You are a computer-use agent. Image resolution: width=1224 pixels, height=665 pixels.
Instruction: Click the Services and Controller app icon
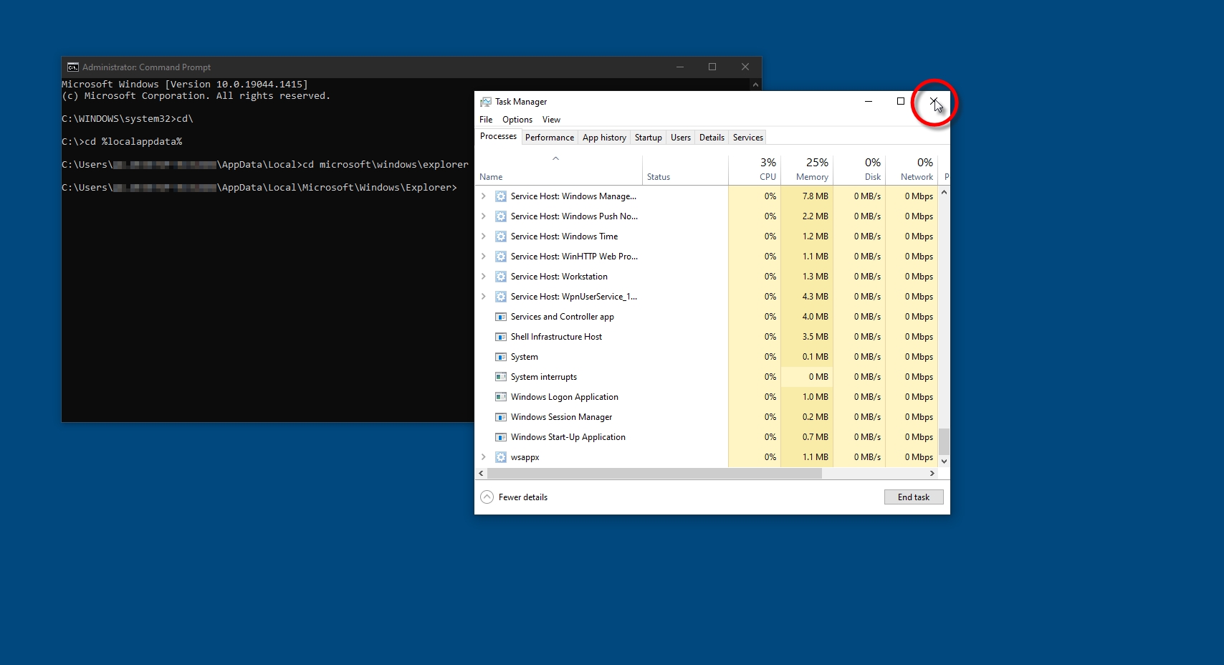[501, 317]
